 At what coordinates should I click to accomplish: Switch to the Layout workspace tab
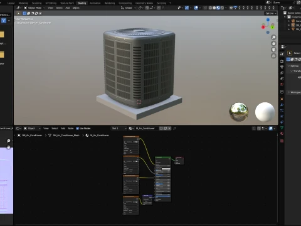[11, 3]
